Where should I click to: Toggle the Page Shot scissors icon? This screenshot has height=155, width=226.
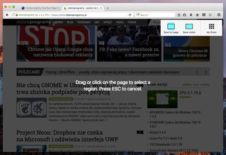[x=210, y=15]
